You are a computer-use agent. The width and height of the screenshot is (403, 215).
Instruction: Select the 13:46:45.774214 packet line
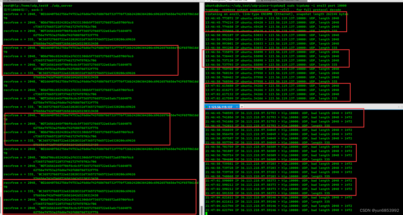coord(272,23)
